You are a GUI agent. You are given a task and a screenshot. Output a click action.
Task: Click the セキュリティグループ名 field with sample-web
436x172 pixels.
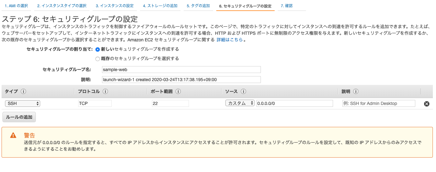(x=181, y=70)
